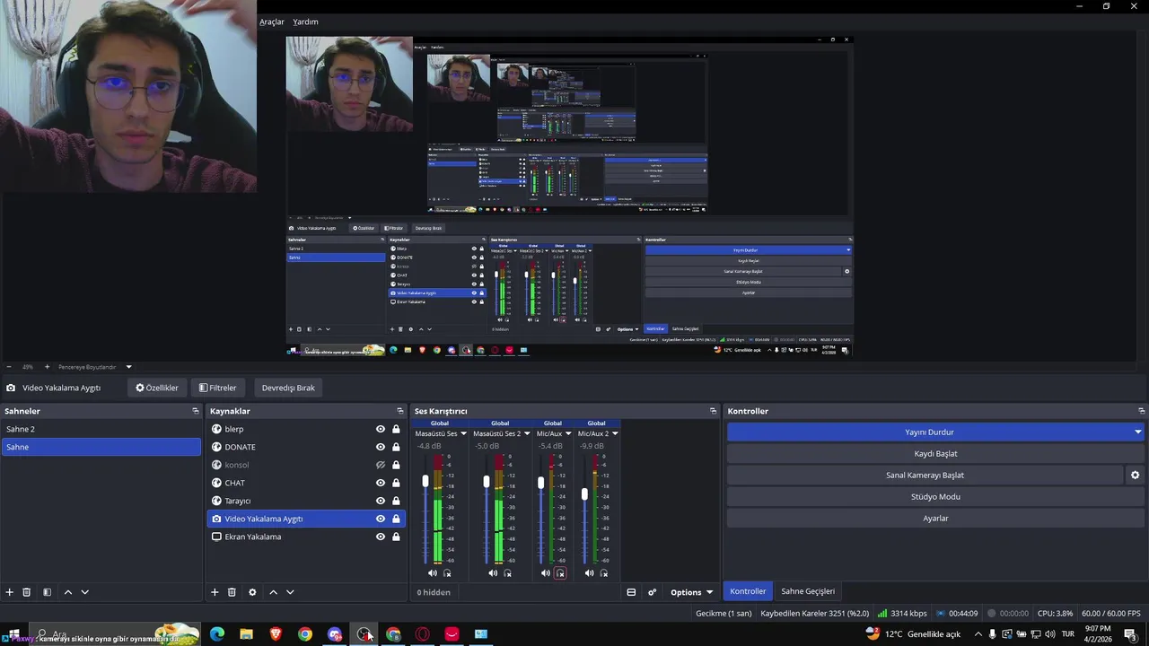Screen dimensions: 1149x646
Task: Unlock the Ekran Yakalama source
Action: pyautogui.click(x=396, y=537)
